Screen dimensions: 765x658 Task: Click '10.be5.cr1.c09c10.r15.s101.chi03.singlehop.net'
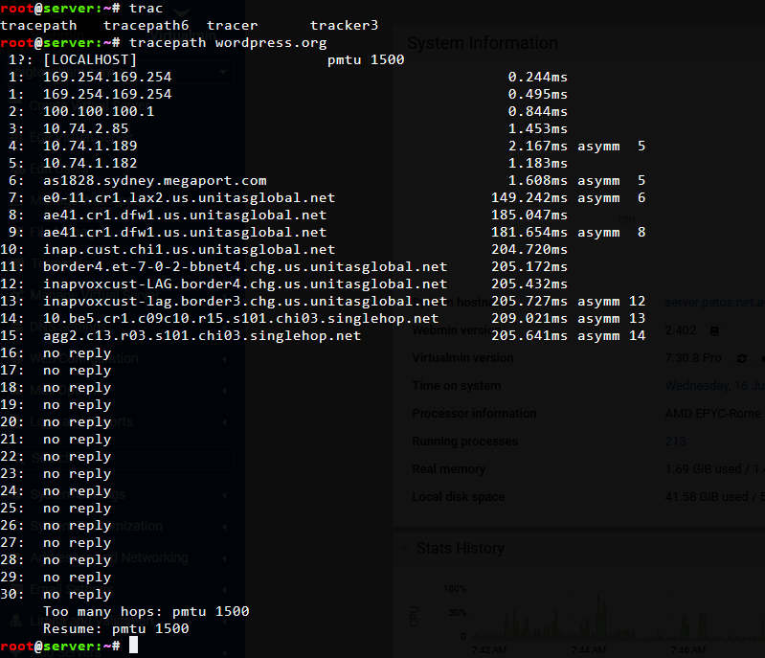[x=240, y=318]
